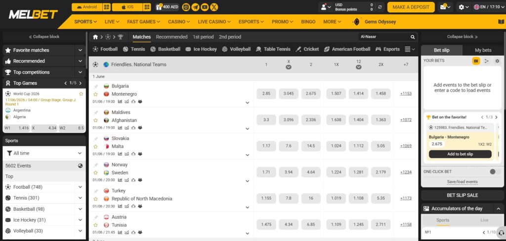The image size is (506, 241).
Task: Open the Android app QR code
Action: pyautogui.click(x=107, y=7)
